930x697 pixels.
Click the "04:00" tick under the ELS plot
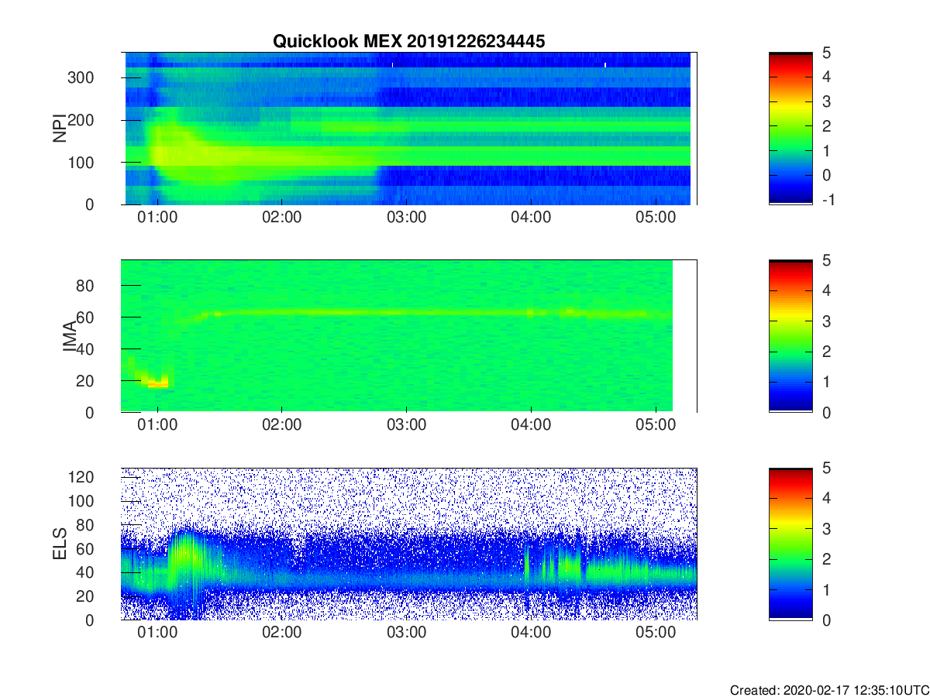click(x=532, y=632)
